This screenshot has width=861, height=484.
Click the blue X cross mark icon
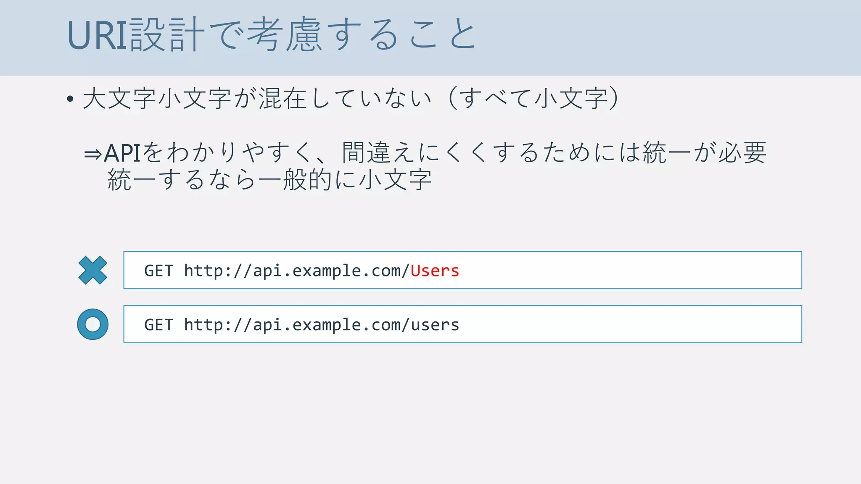(92, 270)
